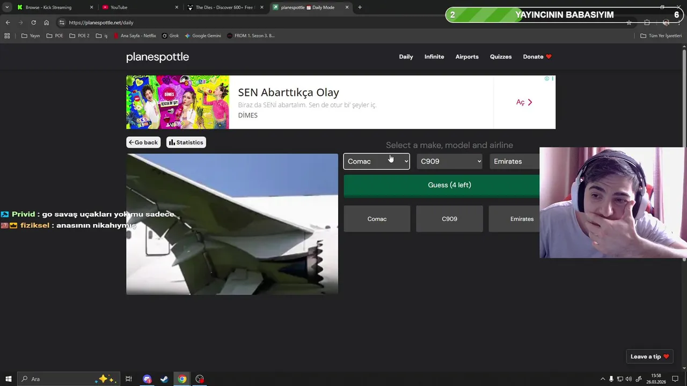This screenshot has width=687, height=386.
Task: Open the Grok bookmark
Action: [171, 36]
